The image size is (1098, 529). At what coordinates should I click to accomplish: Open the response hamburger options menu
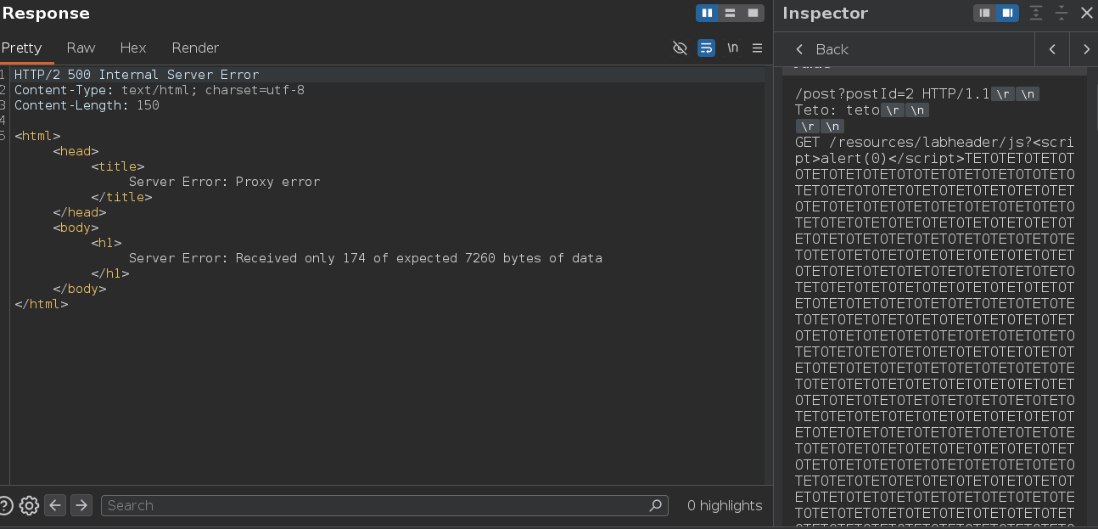(x=757, y=48)
